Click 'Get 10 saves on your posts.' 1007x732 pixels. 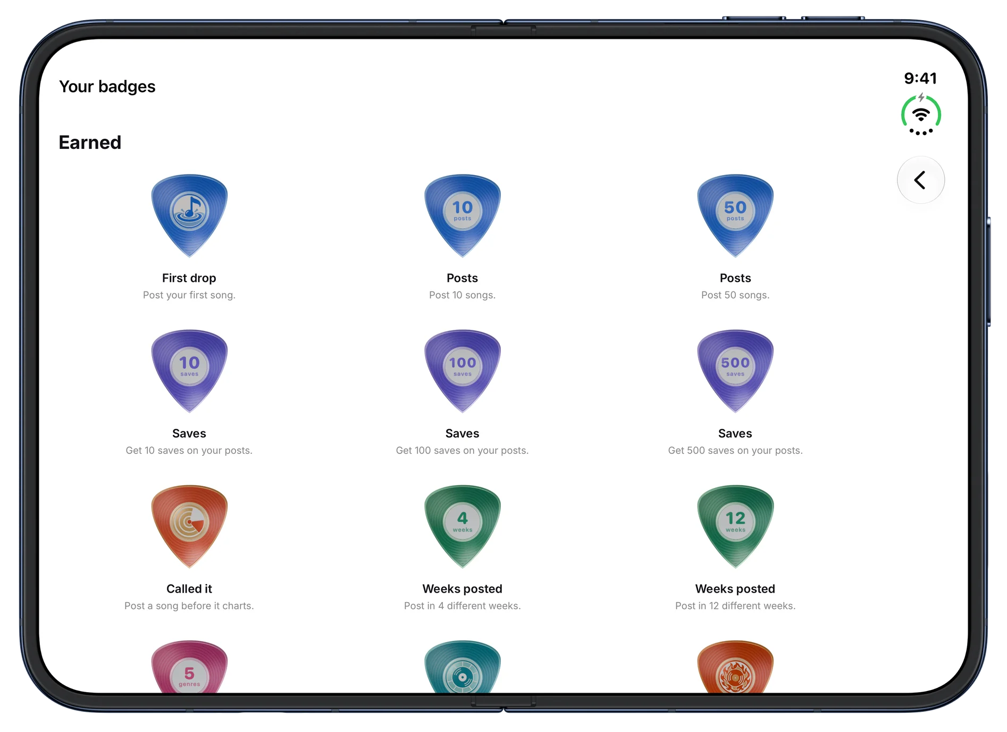click(189, 450)
